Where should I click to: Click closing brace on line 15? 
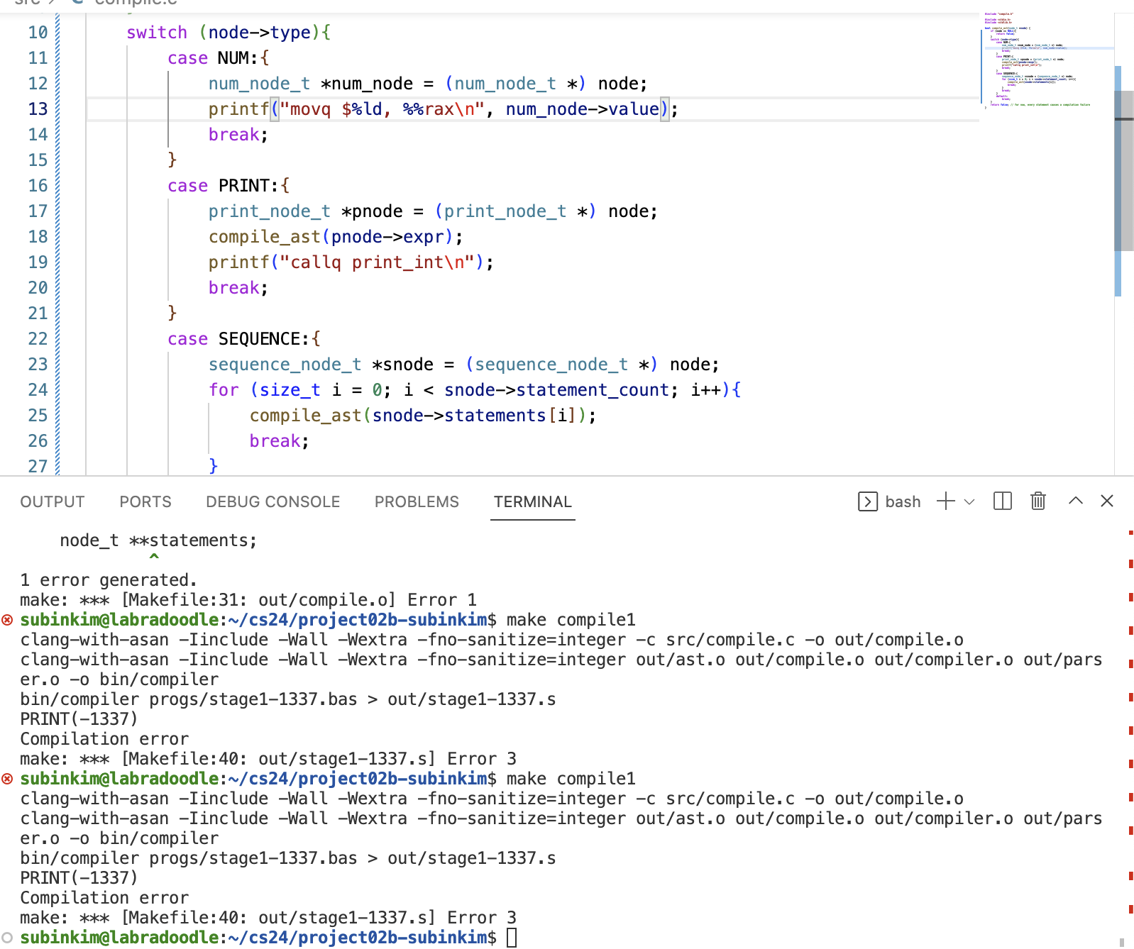point(172,160)
